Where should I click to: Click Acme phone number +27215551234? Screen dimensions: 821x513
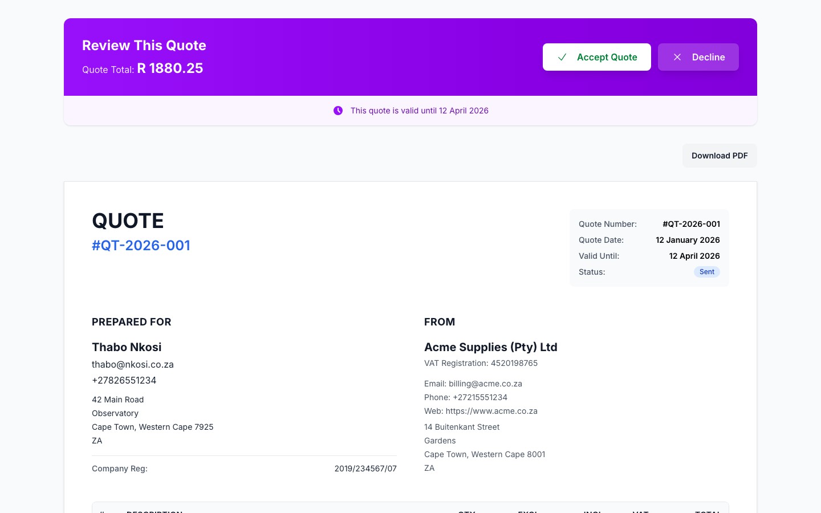[479, 397]
